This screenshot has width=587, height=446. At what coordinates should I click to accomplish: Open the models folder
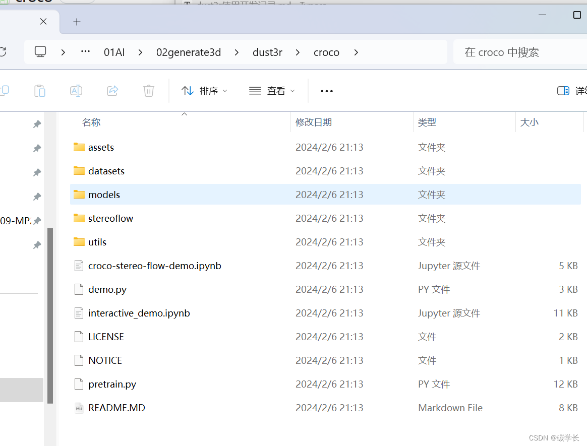(x=104, y=195)
